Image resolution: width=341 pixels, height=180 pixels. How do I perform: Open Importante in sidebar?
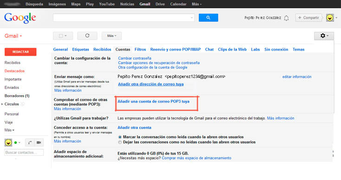(13, 79)
